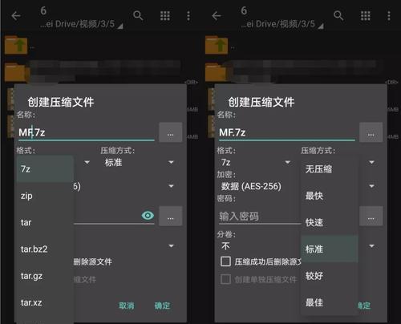Open overflow menu in right screen toolbar
This screenshot has width=401, height=324.
(389, 16)
